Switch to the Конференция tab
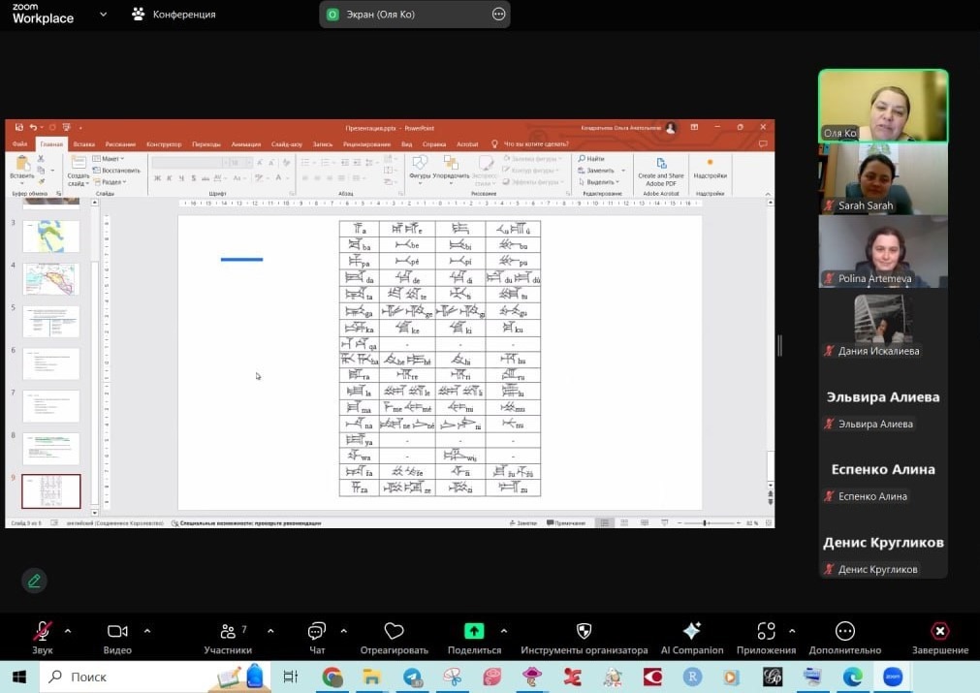Image resolution: width=980 pixels, height=693 pixels. tap(174, 15)
